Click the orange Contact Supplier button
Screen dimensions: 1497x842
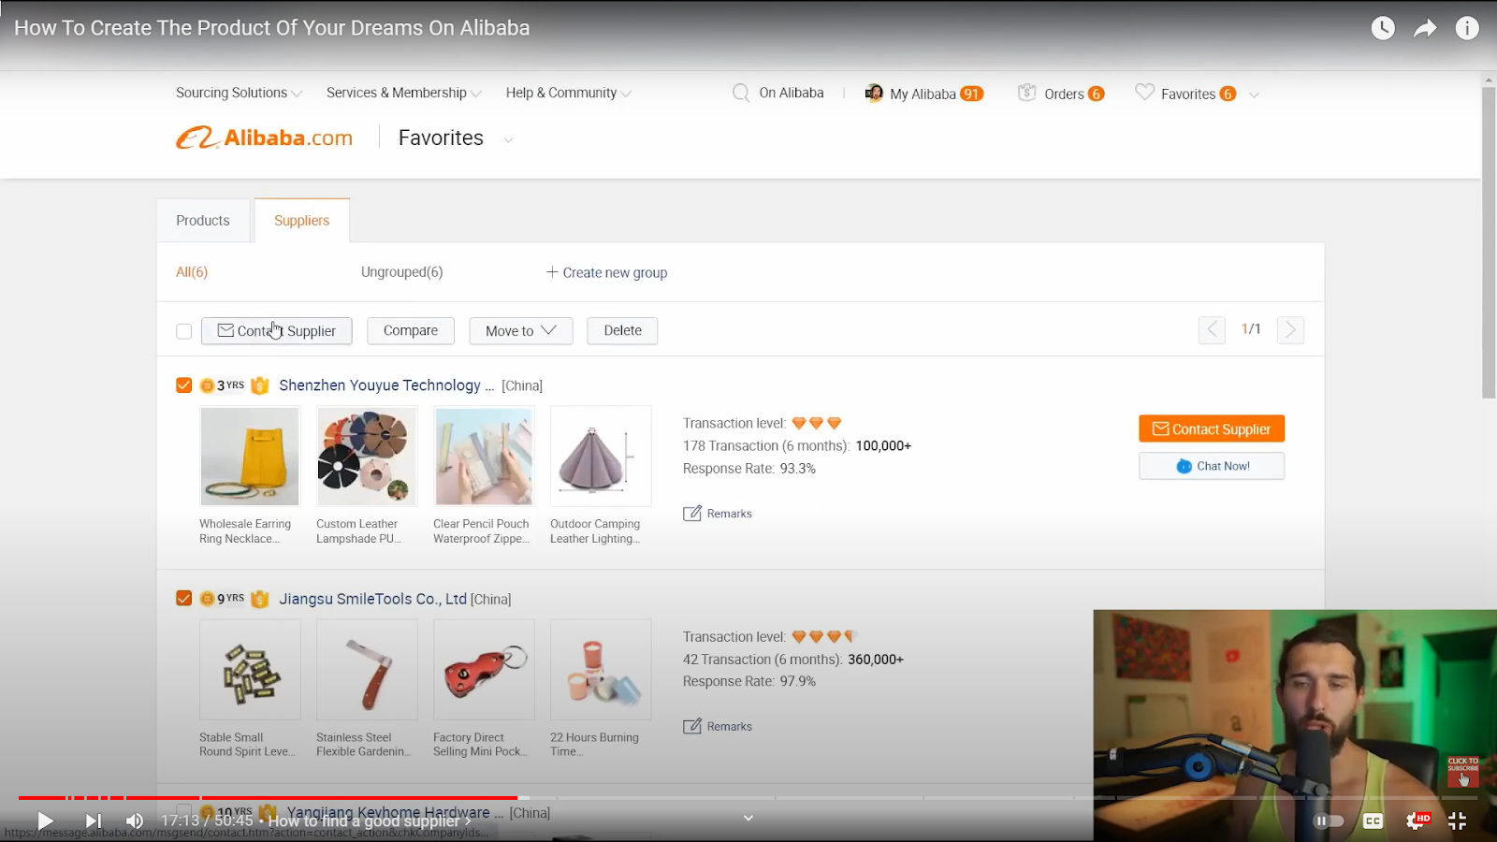pyautogui.click(x=1212, y=428)
